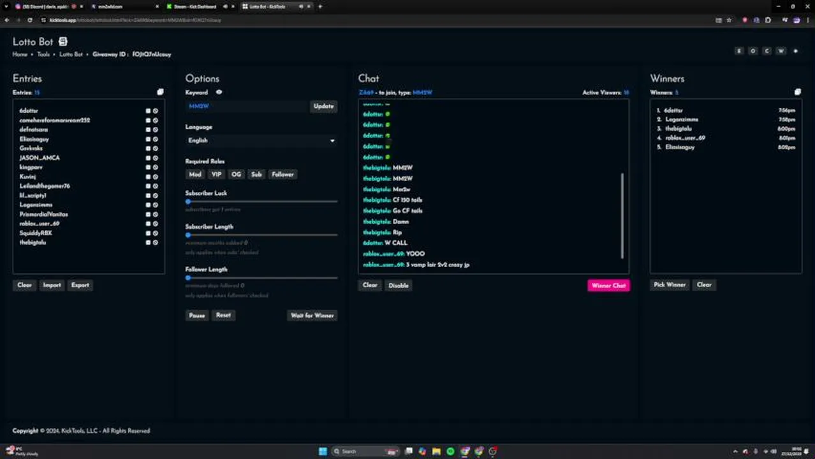
Task: Click the ban icon for SquiddyRBX entry
Action: [x=155, y=233]
